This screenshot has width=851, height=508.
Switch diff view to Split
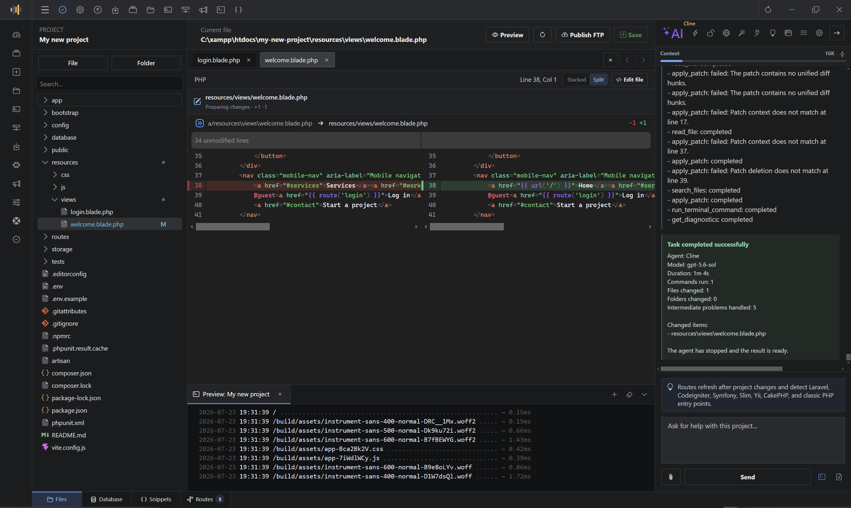(598, 79)
